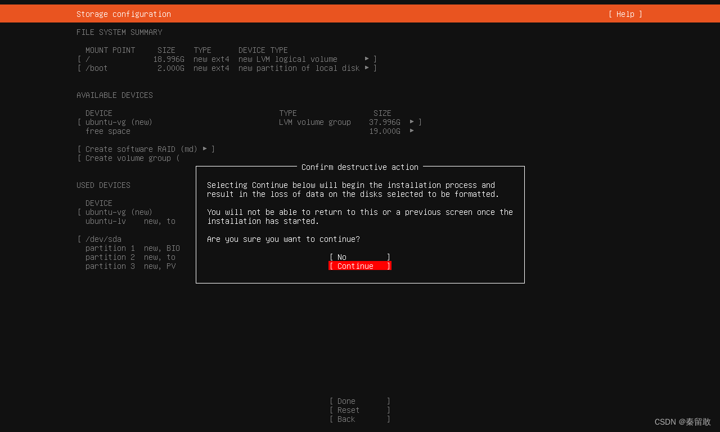Image resolution: width=720 pixels, height=432 pixels.
Task: Select the /boot mount point entry
Action: 227,68
